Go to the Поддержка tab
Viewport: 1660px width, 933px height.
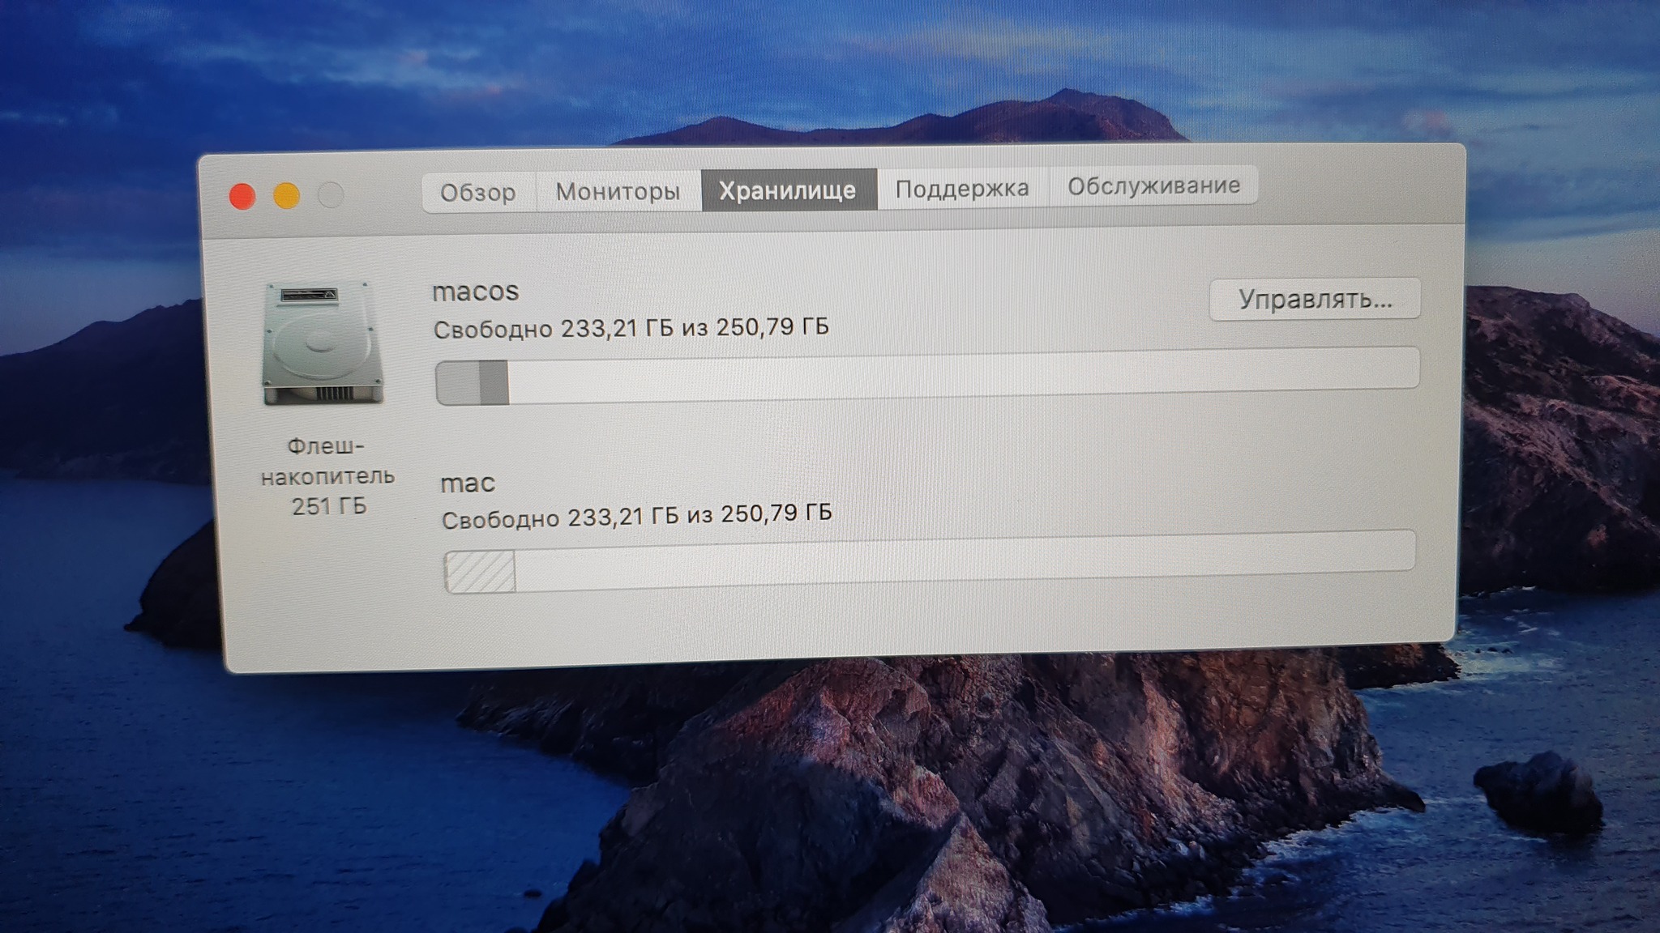pos(962,189)
